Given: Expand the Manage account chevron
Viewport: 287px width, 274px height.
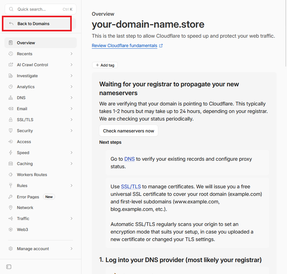Looking at the screenshot, I should point(71,249).
